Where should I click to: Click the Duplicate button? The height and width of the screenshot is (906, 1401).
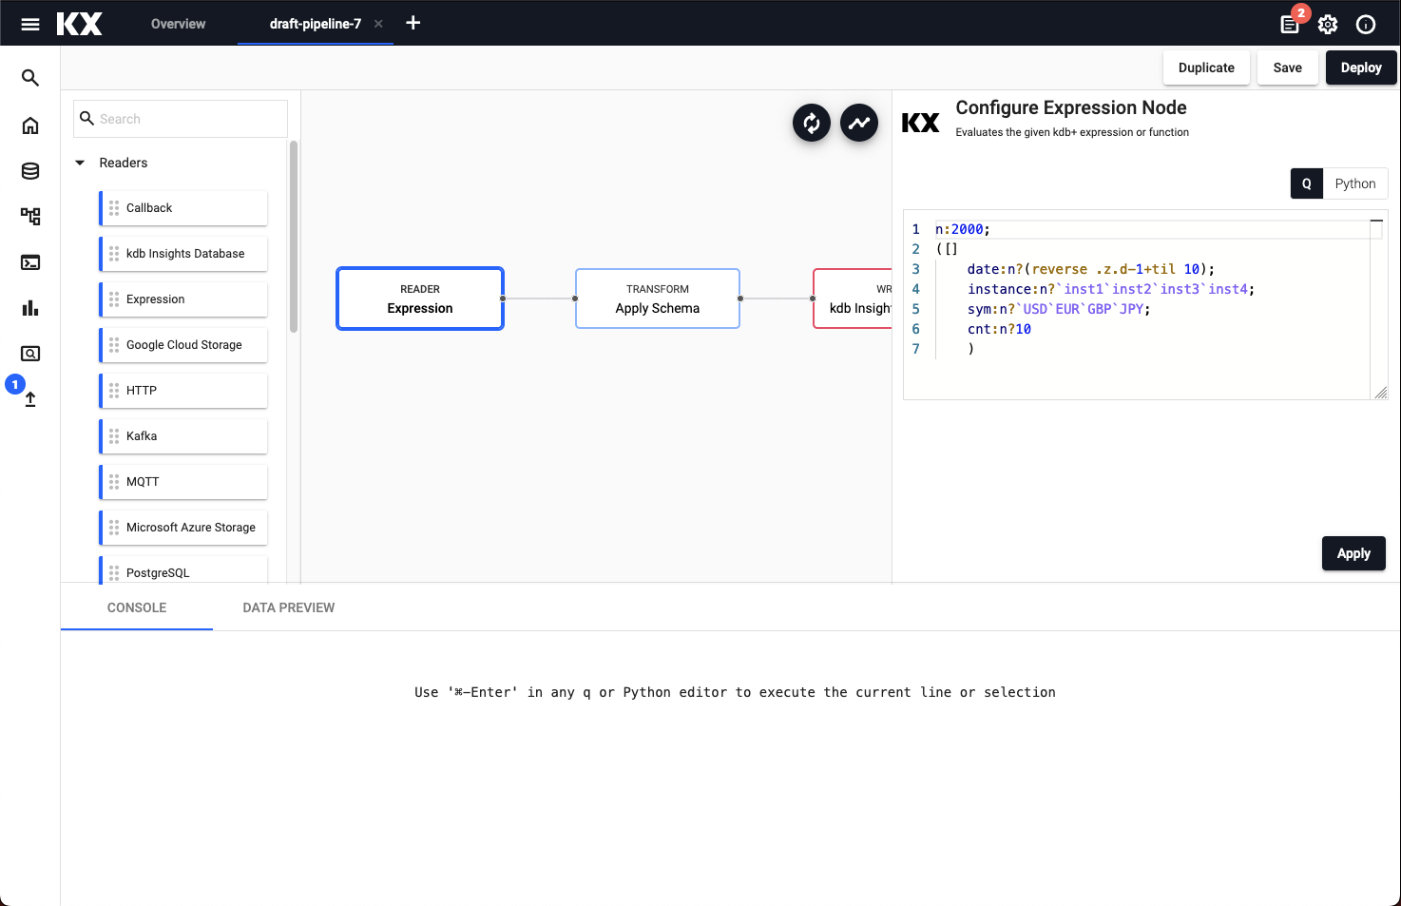[x=1206, y=67]
